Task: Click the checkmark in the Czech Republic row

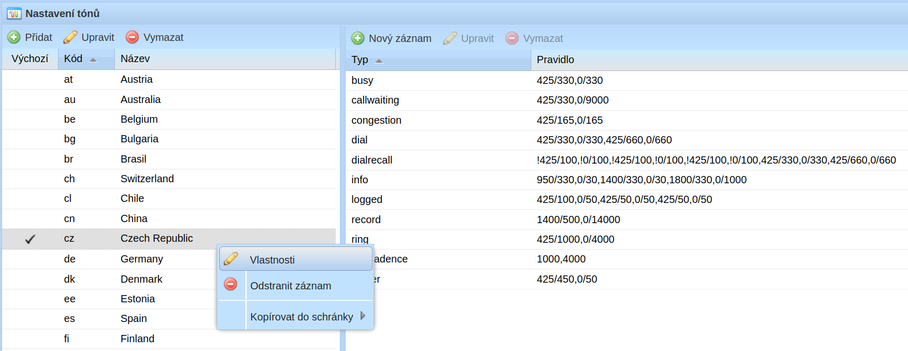Action: 31,239
